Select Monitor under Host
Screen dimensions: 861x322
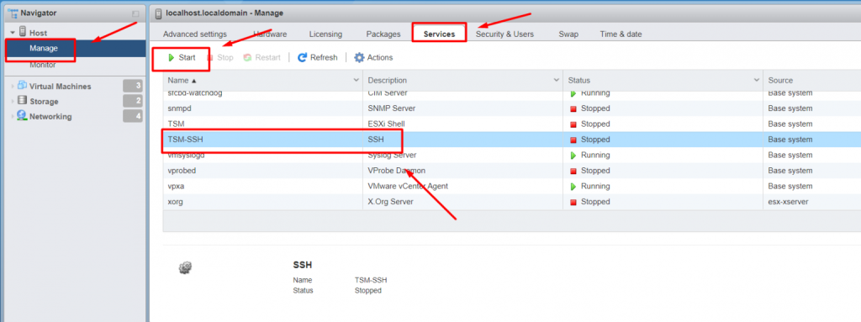pos(43,65)
